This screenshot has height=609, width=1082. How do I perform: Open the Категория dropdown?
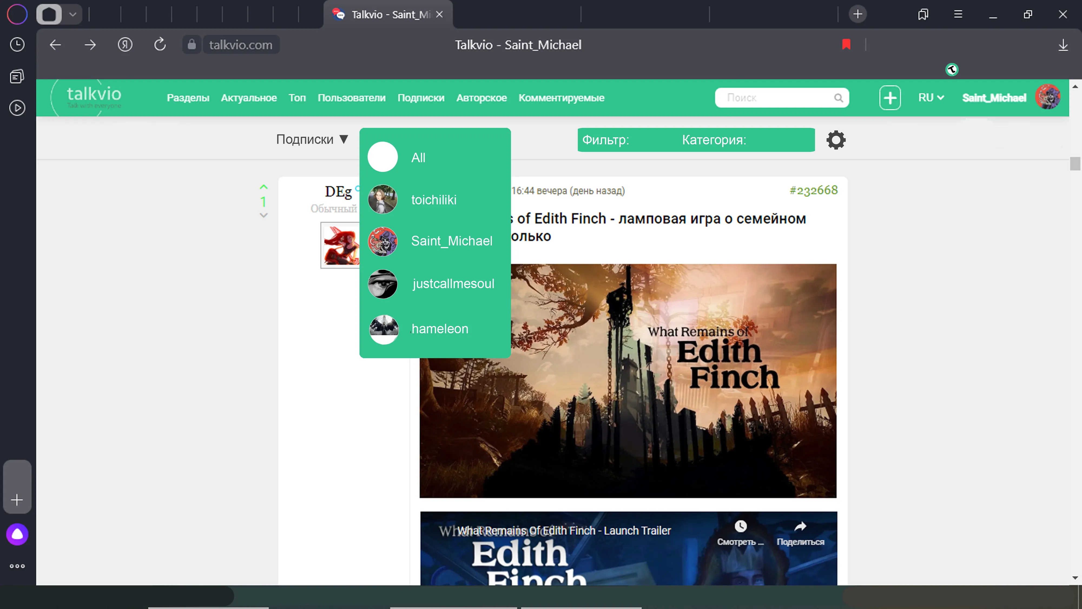point(714,140)
